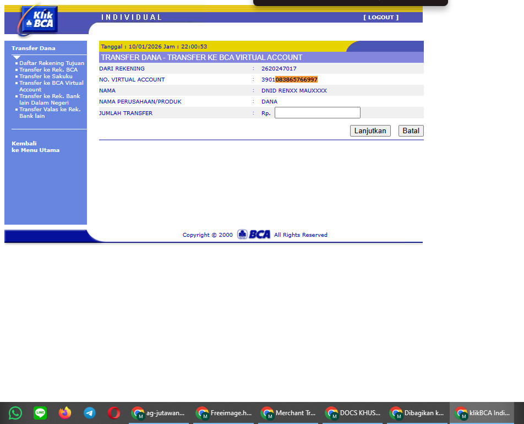
Task: Open Transfer ke Sakuku
Action: [46, 76]
